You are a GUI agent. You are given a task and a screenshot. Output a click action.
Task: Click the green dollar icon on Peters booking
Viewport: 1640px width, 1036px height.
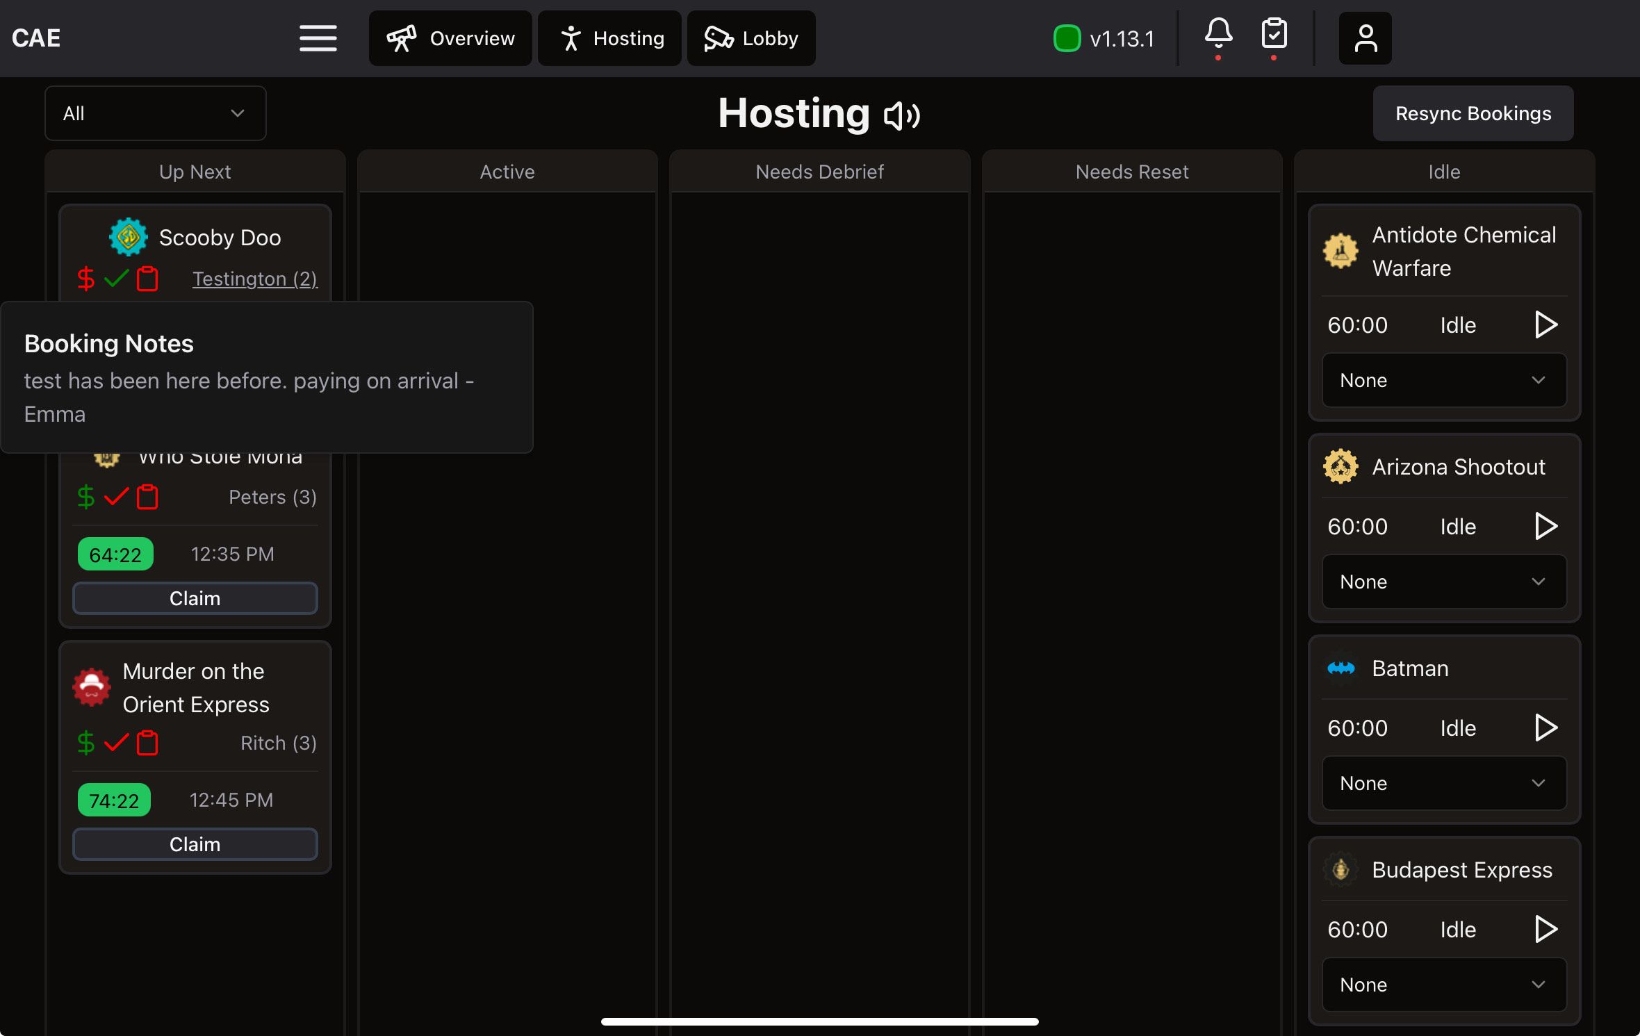point(85,497)
